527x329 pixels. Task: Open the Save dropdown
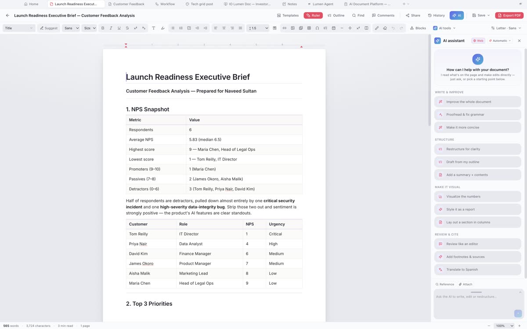tap(481, 15)
